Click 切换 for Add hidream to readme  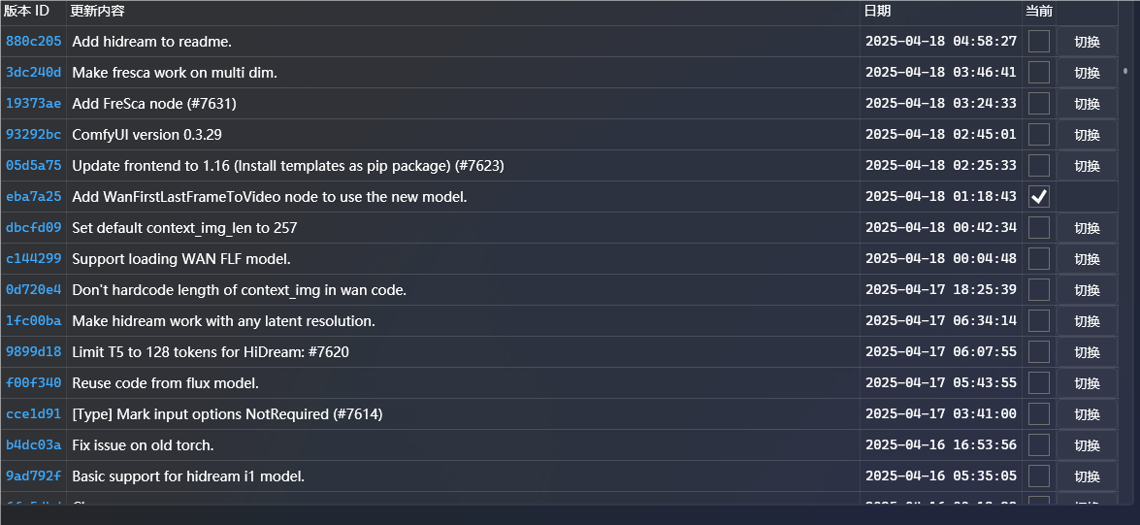tap(1087, 42)
